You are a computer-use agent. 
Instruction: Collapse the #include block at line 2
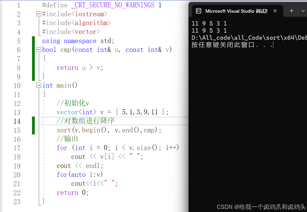[x=39, y=14]
